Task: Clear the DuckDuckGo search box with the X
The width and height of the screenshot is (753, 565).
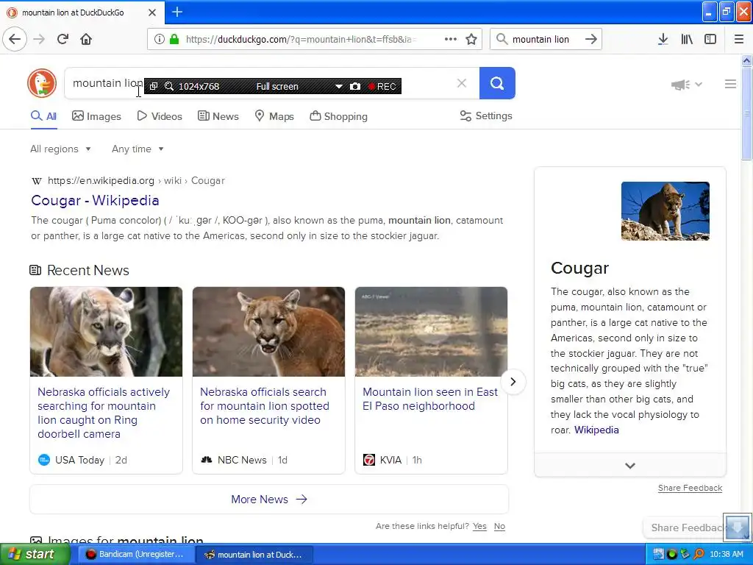Action: click(x=462, y=84)
